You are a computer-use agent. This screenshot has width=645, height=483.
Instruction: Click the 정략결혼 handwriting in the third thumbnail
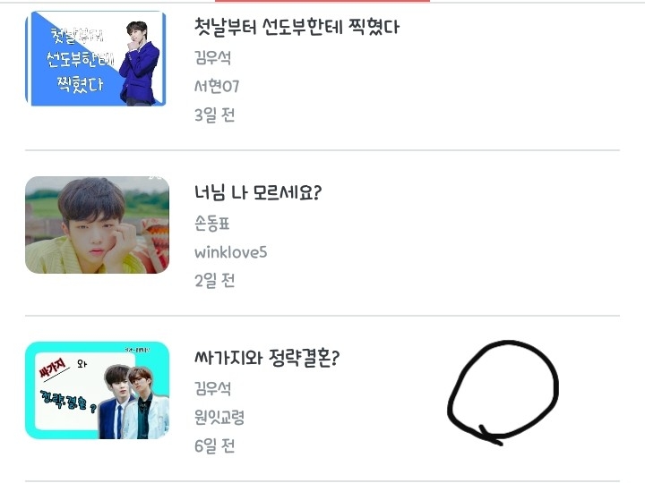(66, 401)
